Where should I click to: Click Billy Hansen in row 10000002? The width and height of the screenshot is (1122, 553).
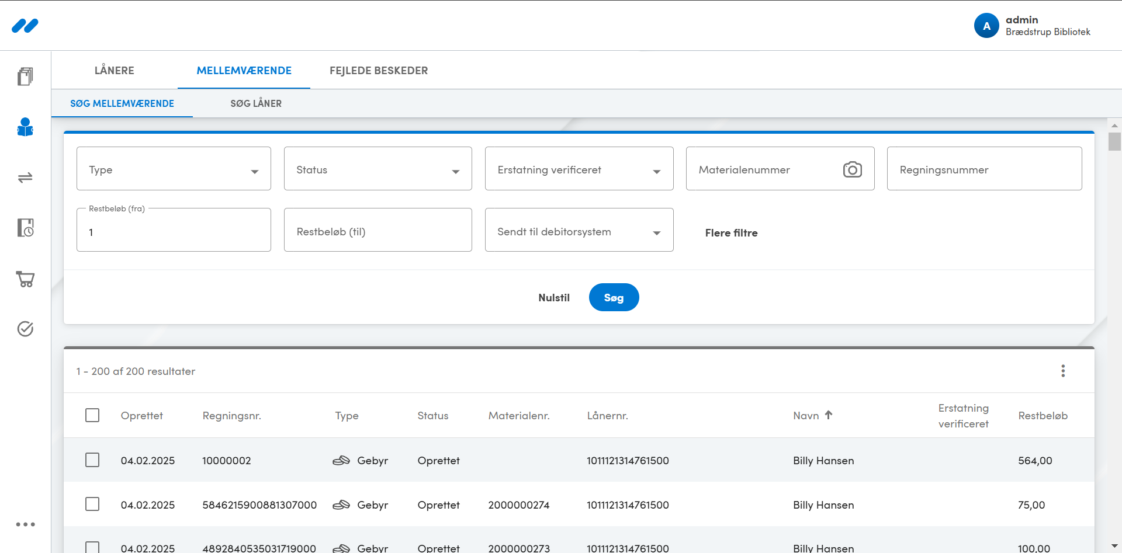[x=823, y=461]
